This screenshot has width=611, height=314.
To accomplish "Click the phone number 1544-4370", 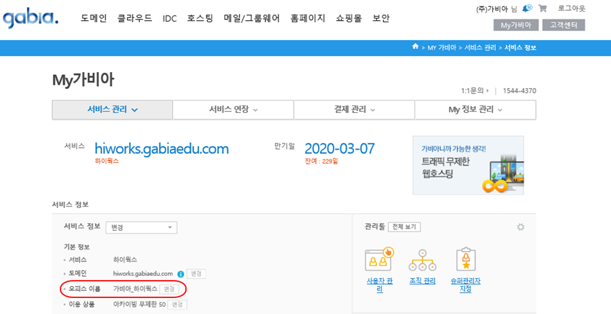I will click(519, 91).
